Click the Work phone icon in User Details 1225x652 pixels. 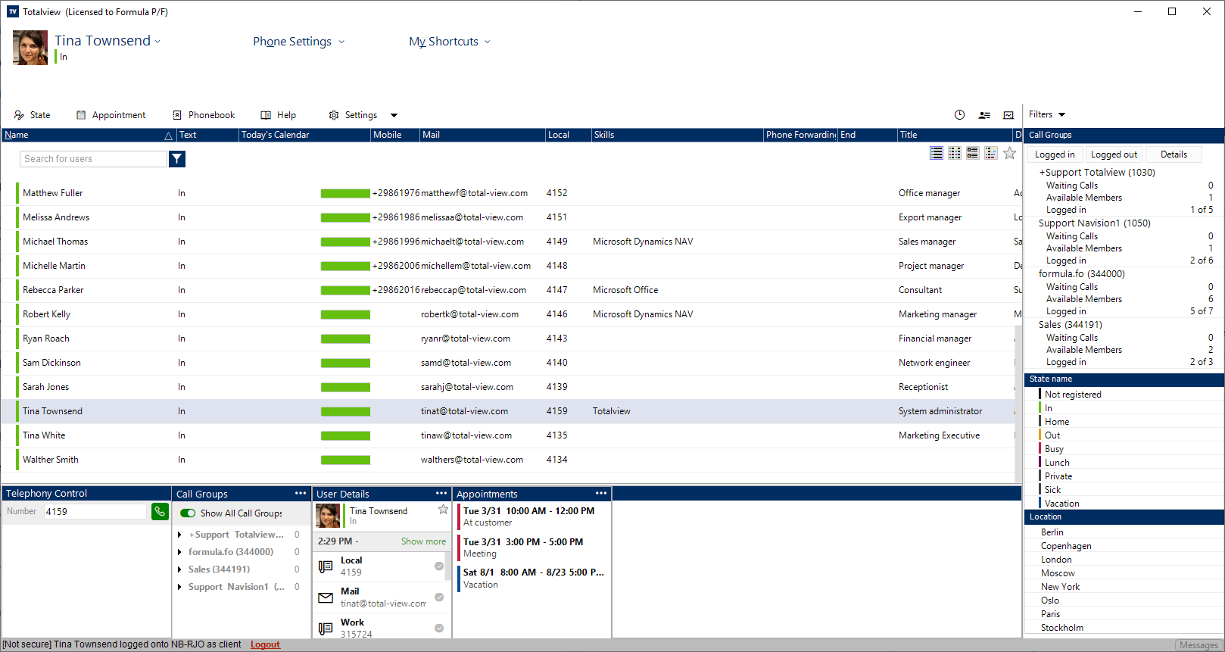coord(326,629)
